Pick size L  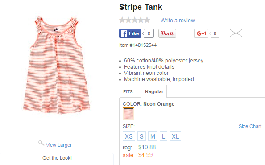[163, 136]
